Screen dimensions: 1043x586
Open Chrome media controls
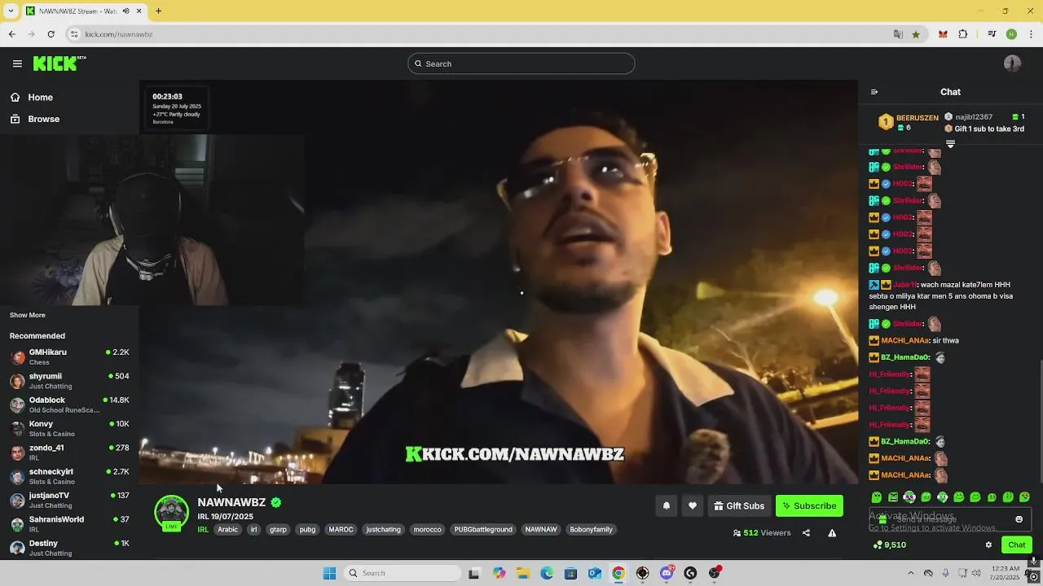pos(992,34)
